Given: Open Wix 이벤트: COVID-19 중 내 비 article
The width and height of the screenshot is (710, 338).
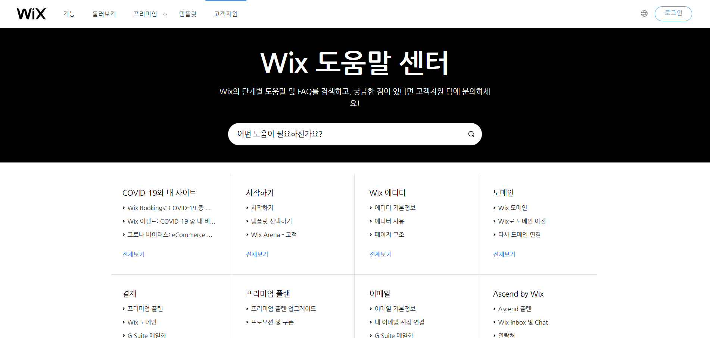Looking at the screenshot, I should click(x=171, y=221).
